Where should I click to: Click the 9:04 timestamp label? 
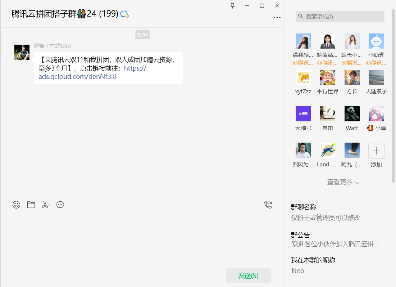(x=142, y=35)
